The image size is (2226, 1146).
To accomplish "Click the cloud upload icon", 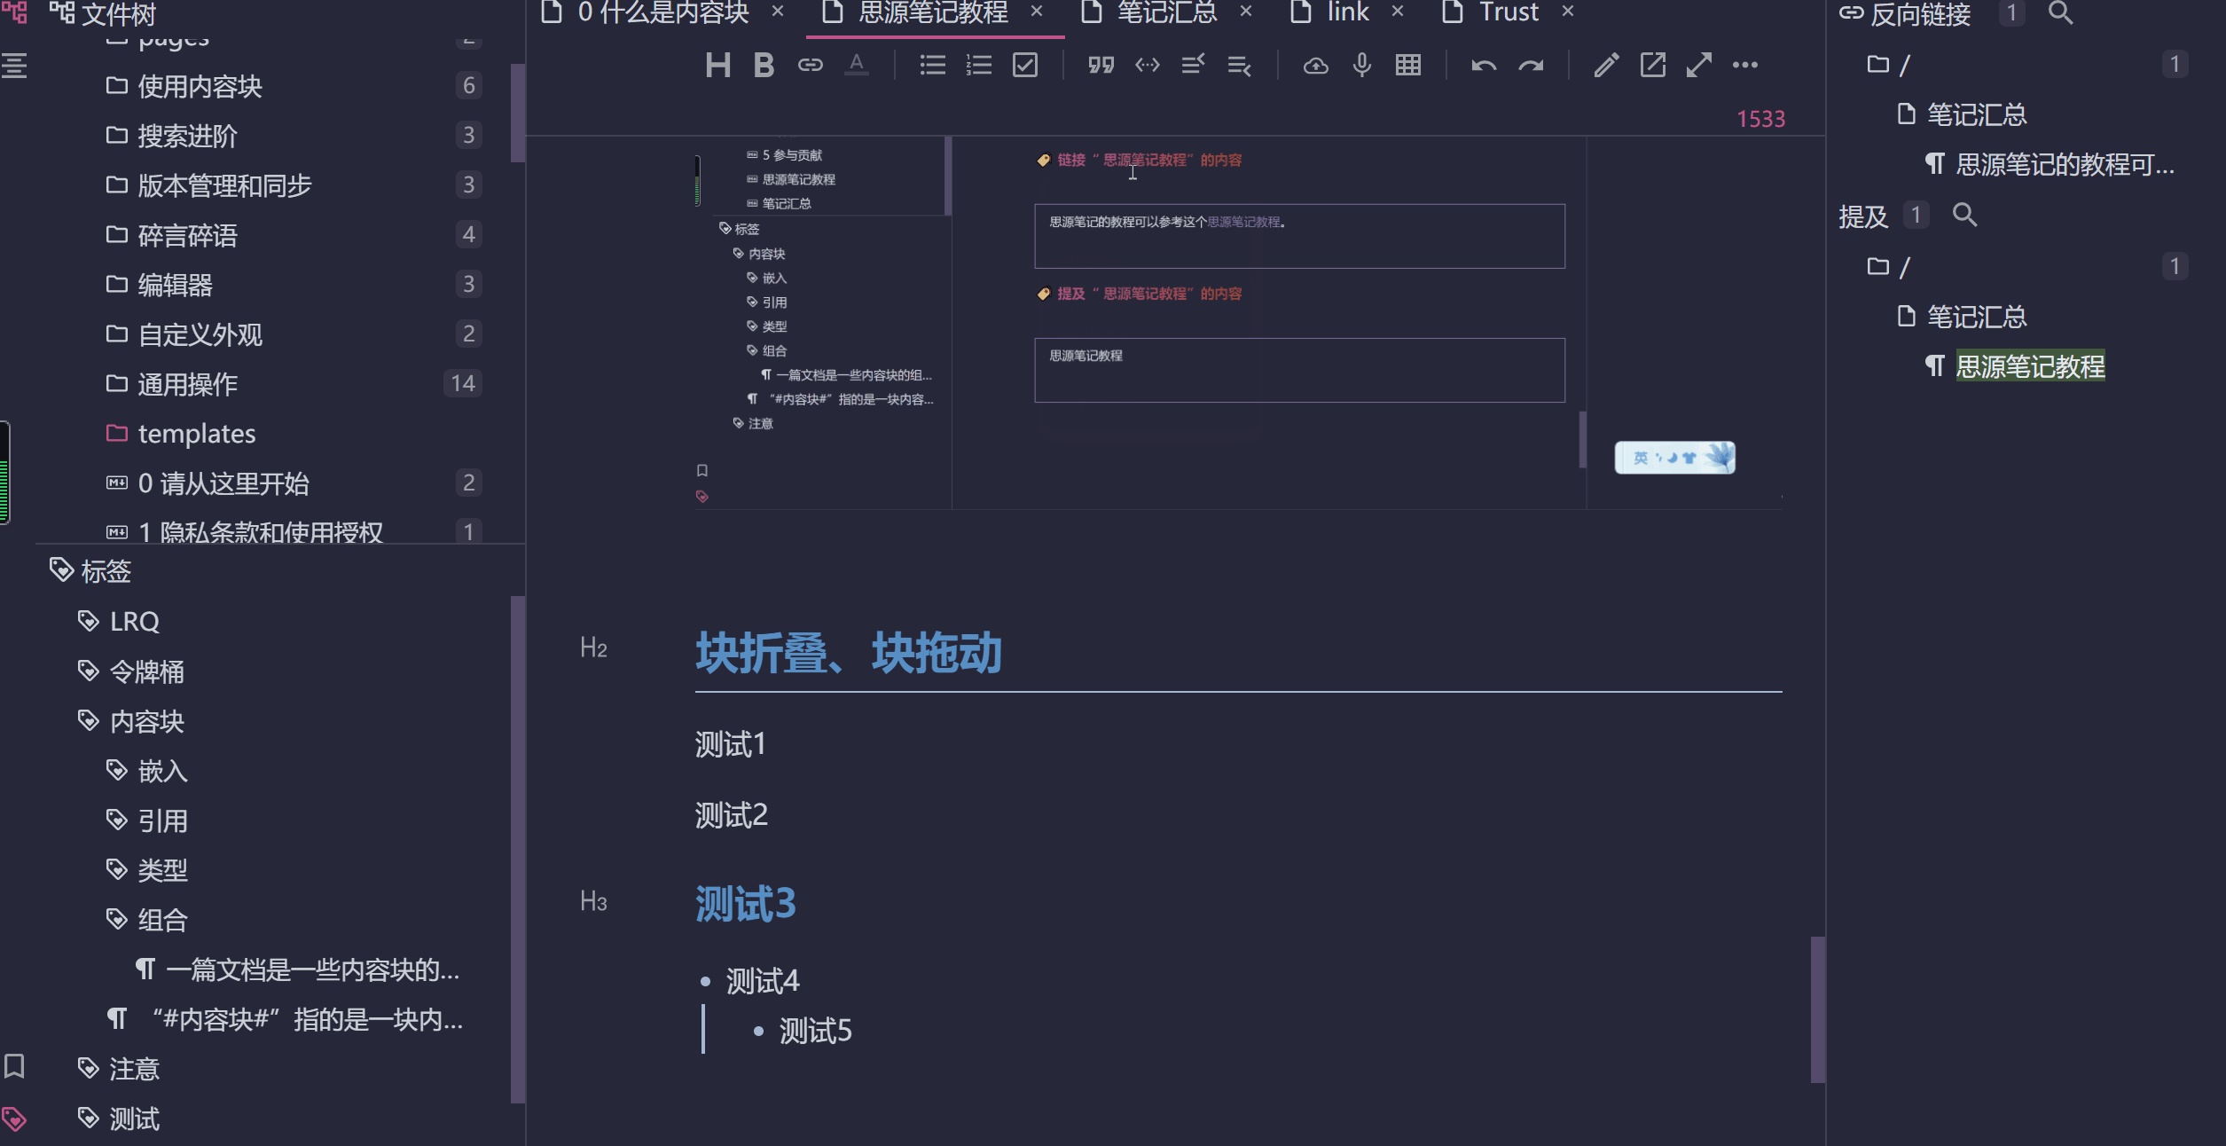I will [x=1315, y=65].
